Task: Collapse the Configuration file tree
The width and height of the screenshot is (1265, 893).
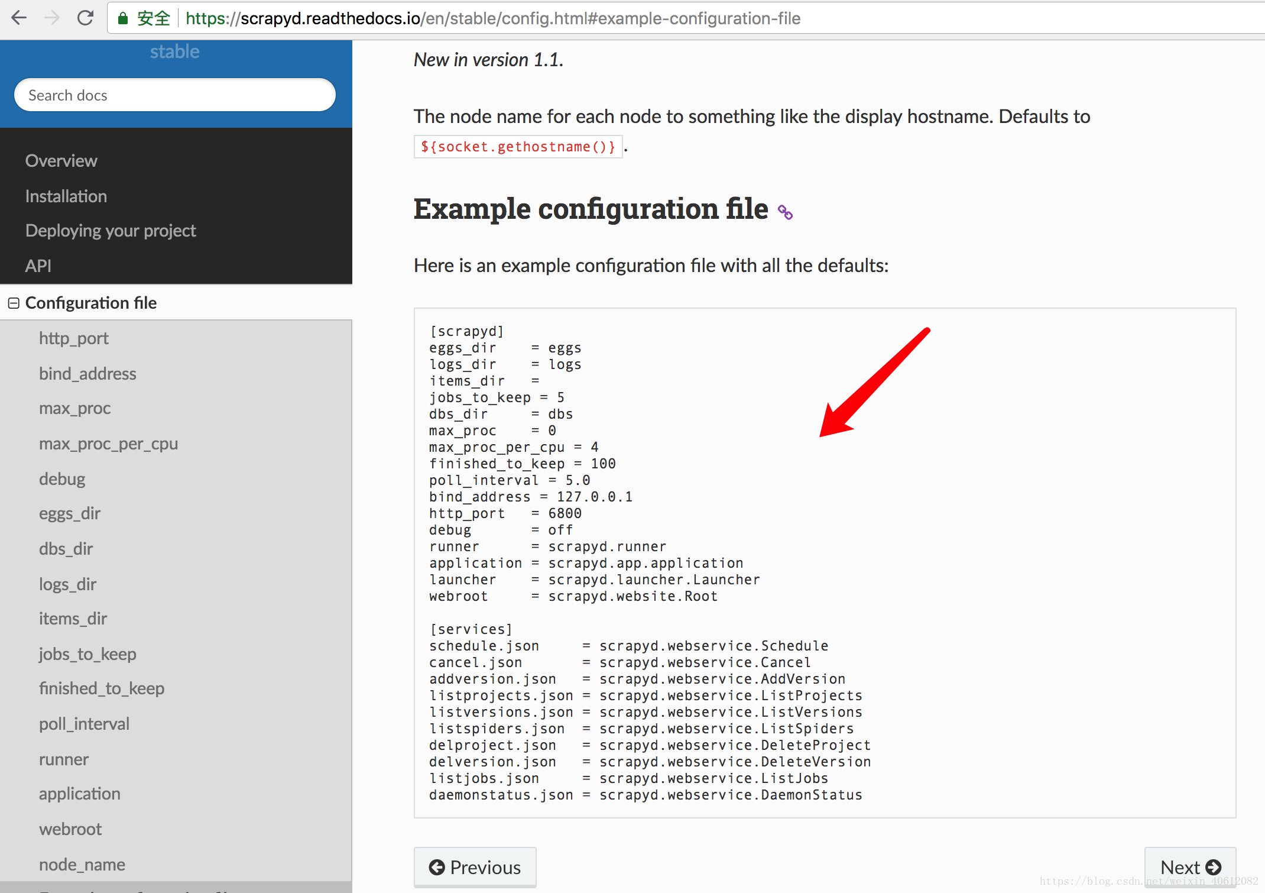Action: click(14, 303)
